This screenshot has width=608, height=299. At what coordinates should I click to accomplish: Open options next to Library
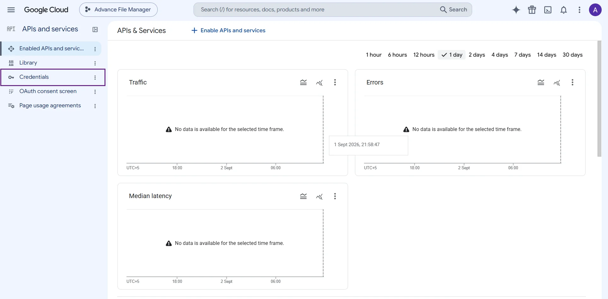(x=95, y=63)
